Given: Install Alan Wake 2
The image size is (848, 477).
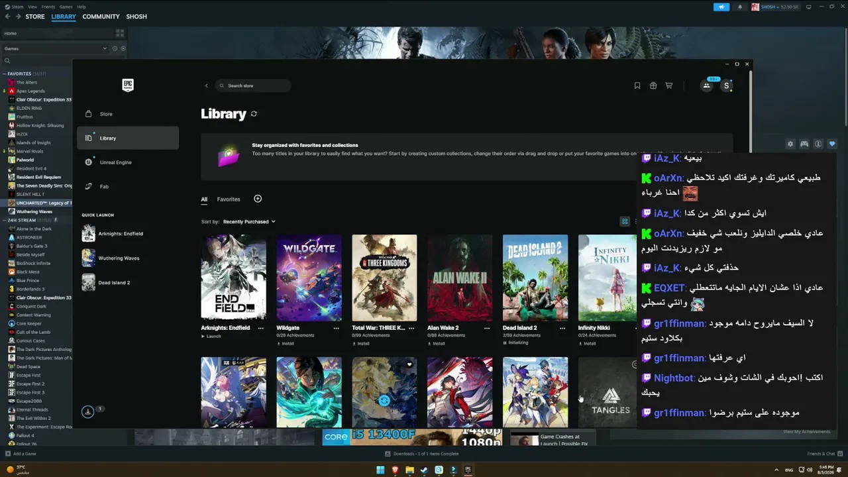Looking at the screenshot, I should 437,343.
